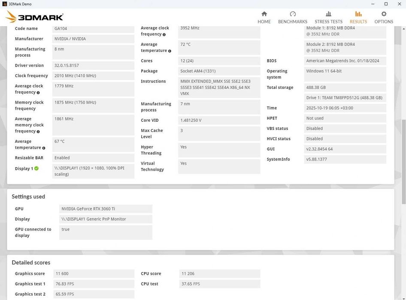
Task: Open the HOME tab
Action: pyautogui.click(x=264, y=17)
